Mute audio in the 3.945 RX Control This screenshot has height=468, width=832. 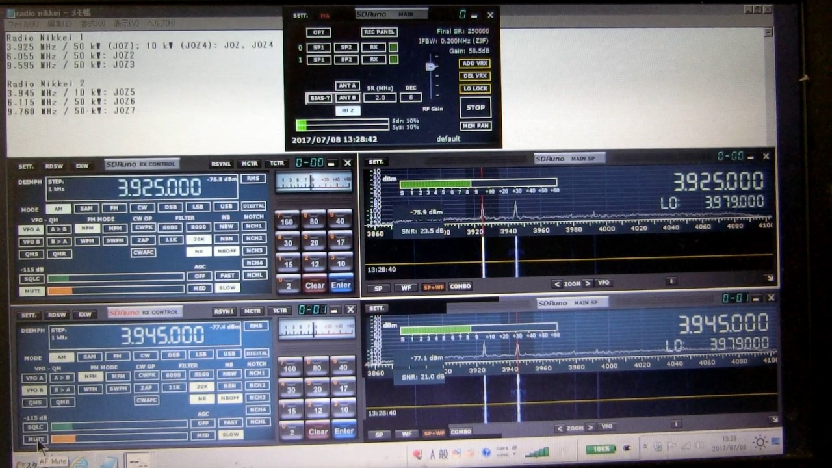[x=34, y=439]
